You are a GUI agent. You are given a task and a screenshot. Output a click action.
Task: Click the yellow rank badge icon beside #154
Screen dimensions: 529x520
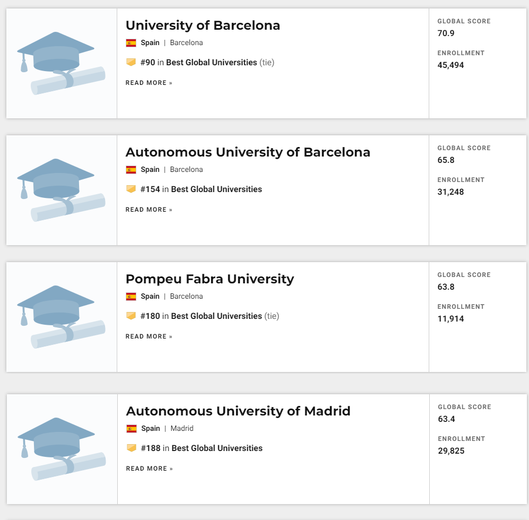coord(131,189)
